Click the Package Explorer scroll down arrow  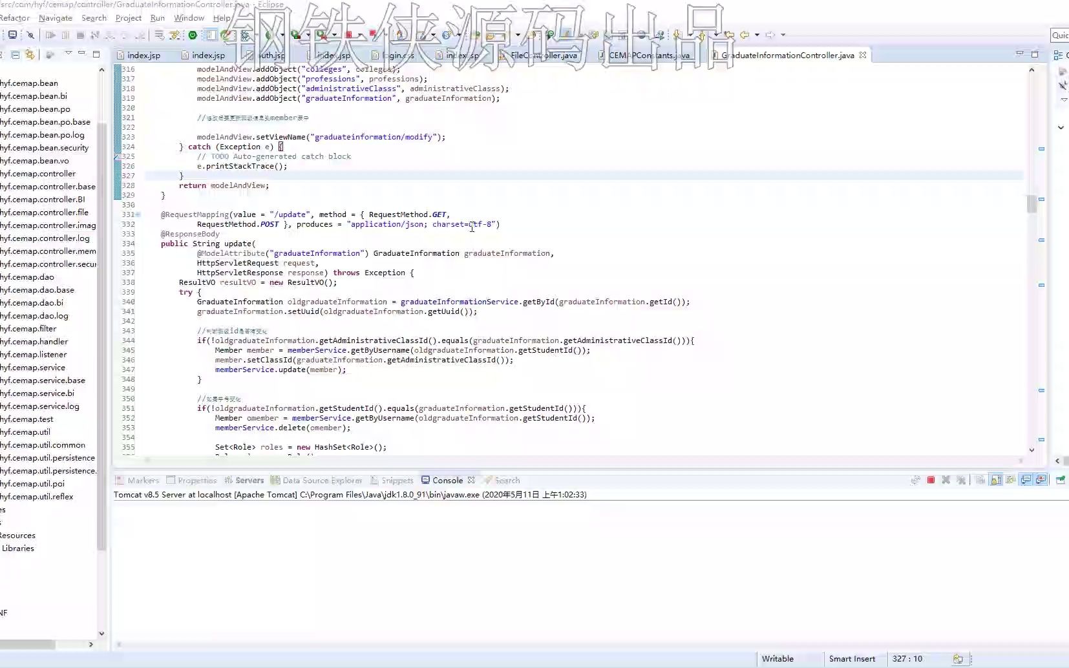(101, 634)
